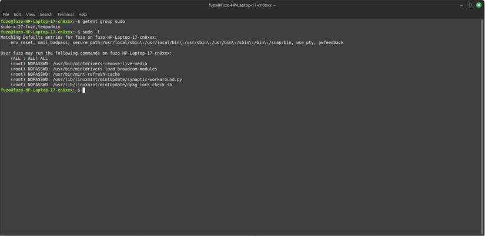Open the Help menu
Viewport: 485px width, 236px height.
[x=83, y=15]
